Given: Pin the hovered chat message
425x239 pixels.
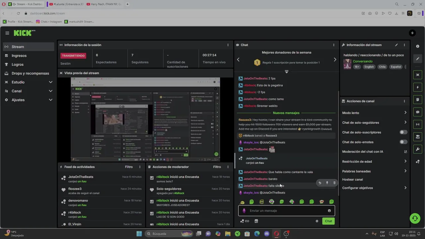Looking at the screenshot, I should click(327, 183).
